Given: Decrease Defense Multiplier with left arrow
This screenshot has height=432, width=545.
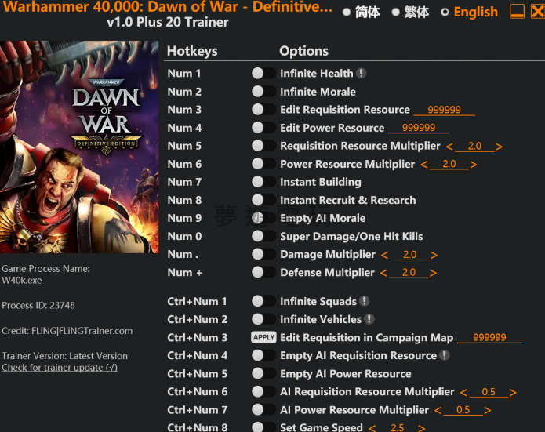Looking at the screenshot, I should pyautogui.click(x=383, y=273).
